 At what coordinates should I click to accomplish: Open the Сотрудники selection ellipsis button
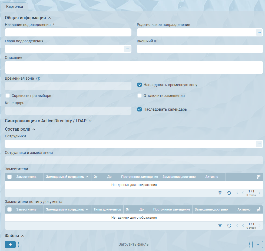click(259, 144)
